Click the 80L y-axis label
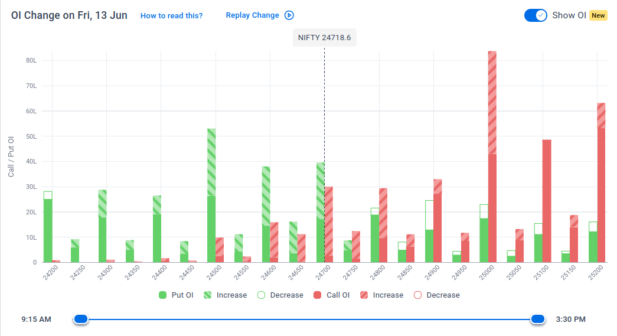The image size is (617, 336). point(31,61)
